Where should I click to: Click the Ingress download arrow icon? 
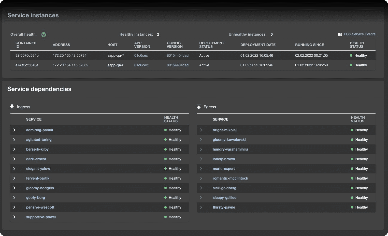[x=12, y=107]
